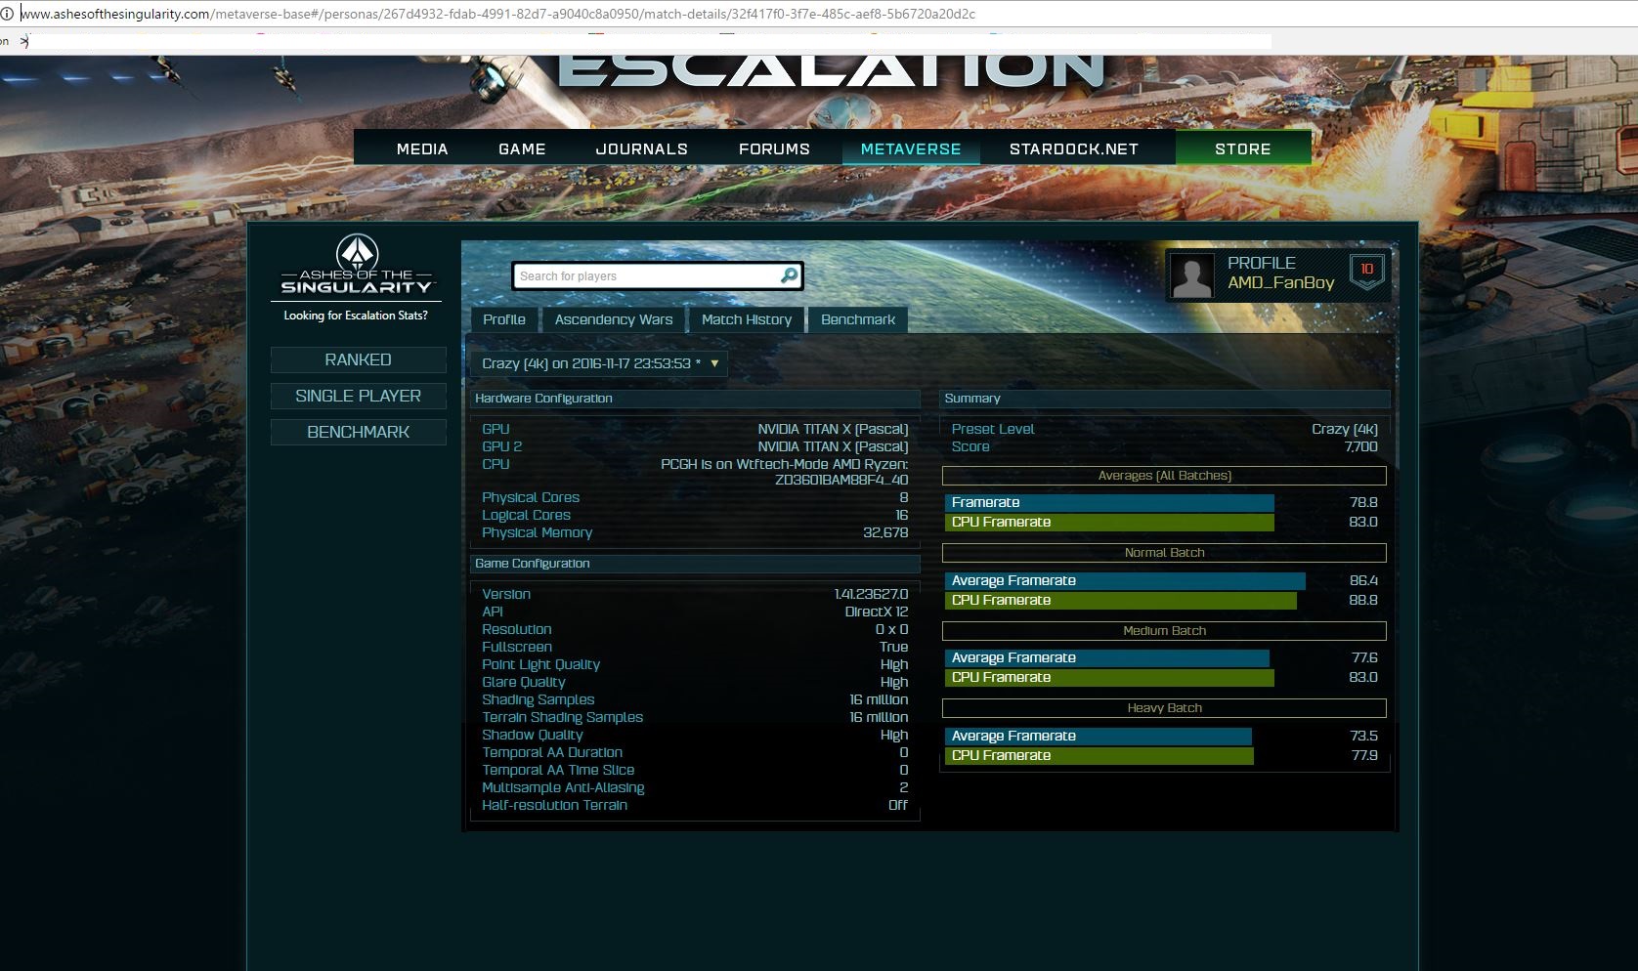
Task: Open the FORUMS menu item
Action: coord(774,148)
